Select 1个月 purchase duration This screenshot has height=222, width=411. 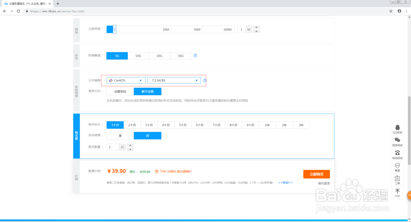(115, 125)
